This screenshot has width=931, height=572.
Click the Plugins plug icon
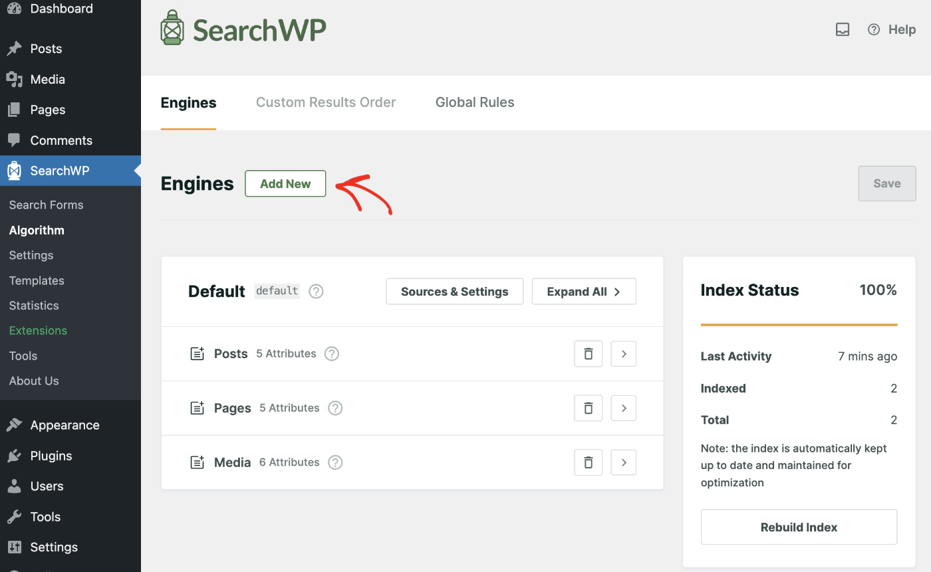(x=14, y=456)
